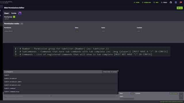Open the Patreon icon link
184x103 pixels.
tap(181, 2)
